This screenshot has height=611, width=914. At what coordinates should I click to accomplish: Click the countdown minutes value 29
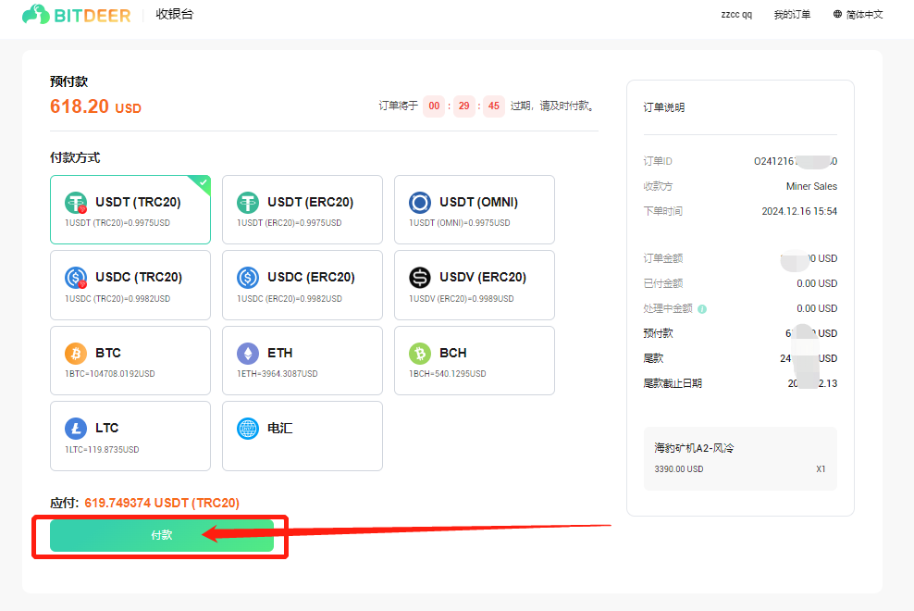click(464, 106)
